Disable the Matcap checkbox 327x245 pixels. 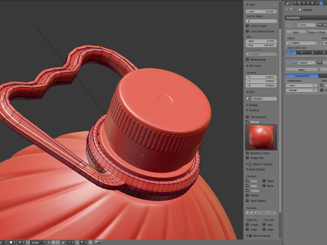tap(248, 122)
